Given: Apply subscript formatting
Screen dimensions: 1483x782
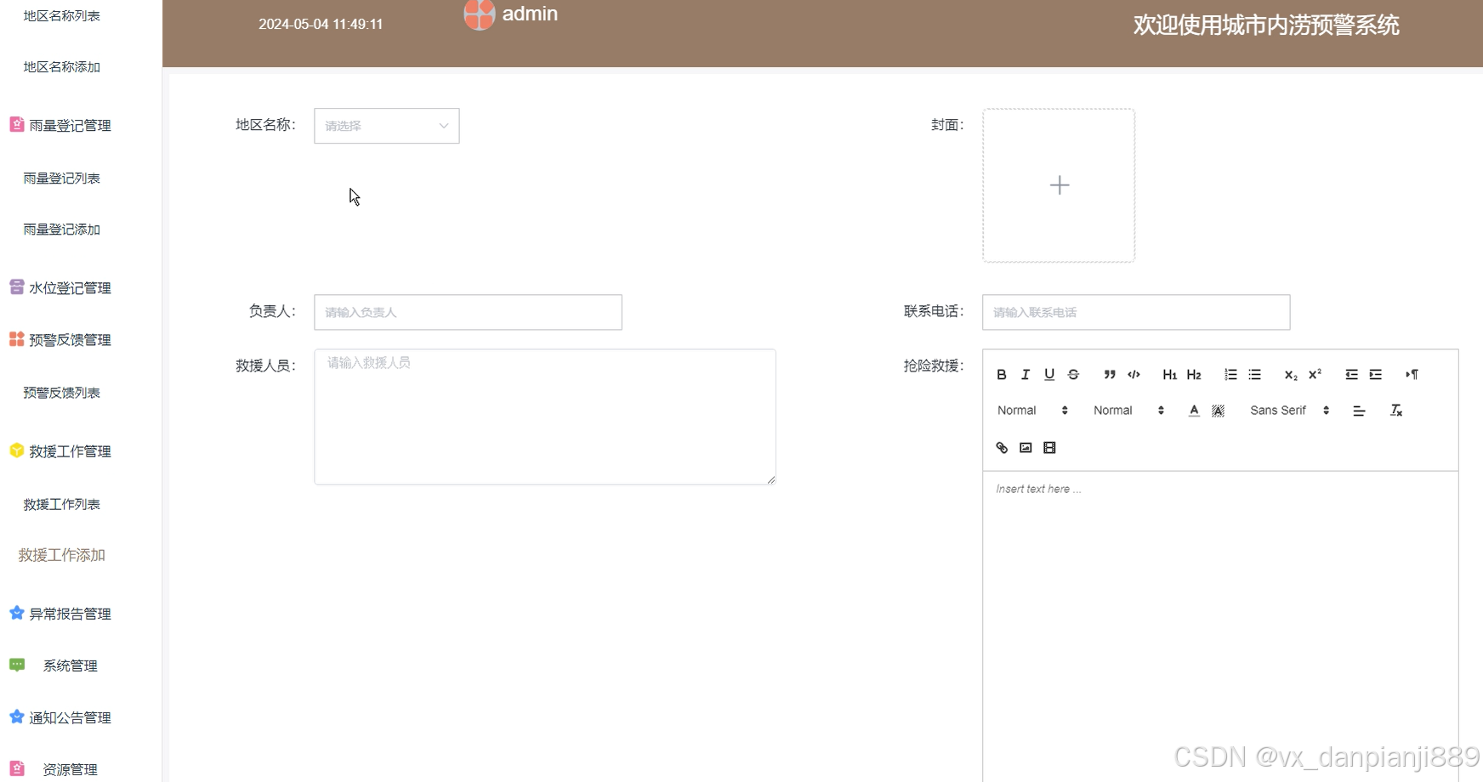Looking at the screenshot, I should (1291, 375).
